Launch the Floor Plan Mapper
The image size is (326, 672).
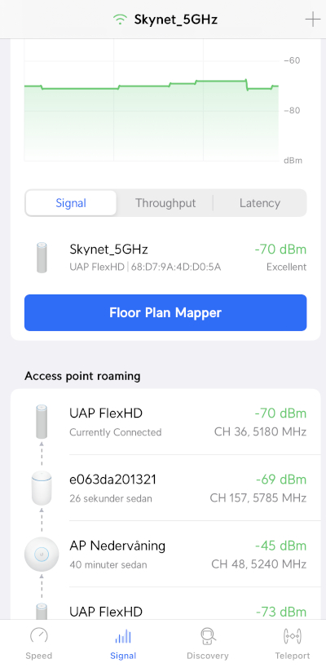pyautogui.click(x=165, y=312)
